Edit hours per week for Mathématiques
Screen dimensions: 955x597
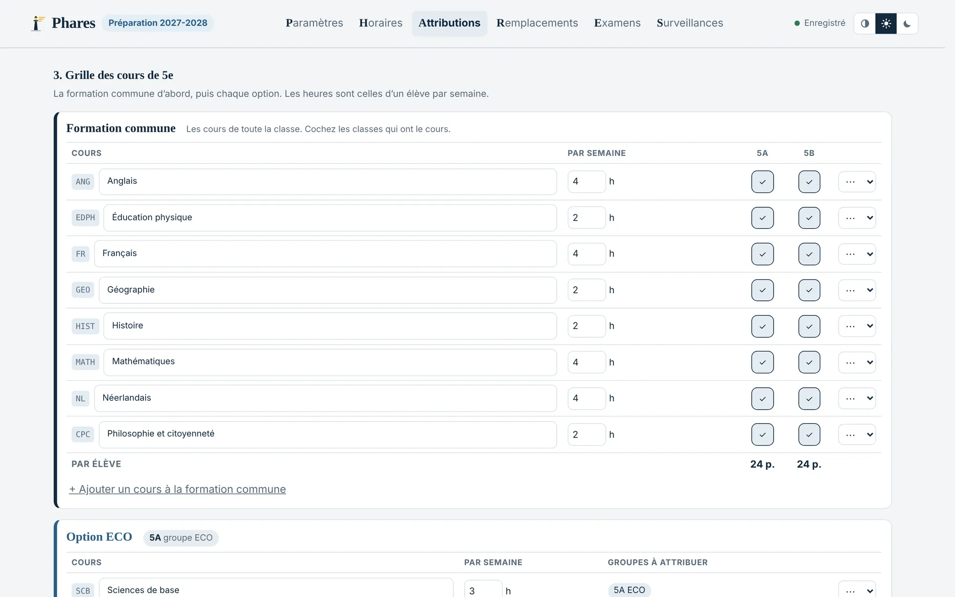[586, 362]
